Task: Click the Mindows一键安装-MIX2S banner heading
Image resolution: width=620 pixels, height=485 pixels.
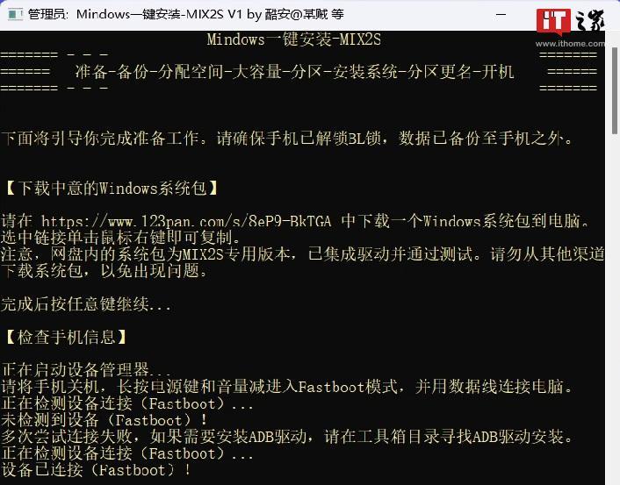Action: [x=294, y=39]
